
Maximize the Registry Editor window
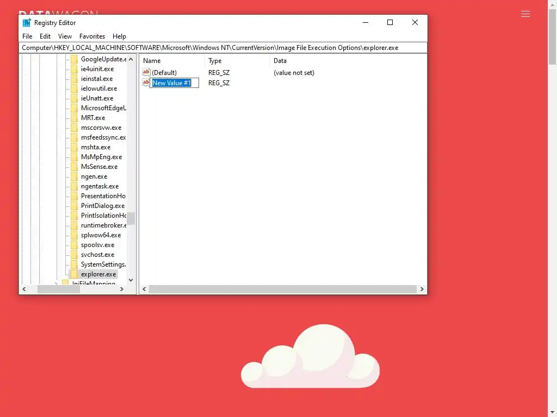coord(390,22)
